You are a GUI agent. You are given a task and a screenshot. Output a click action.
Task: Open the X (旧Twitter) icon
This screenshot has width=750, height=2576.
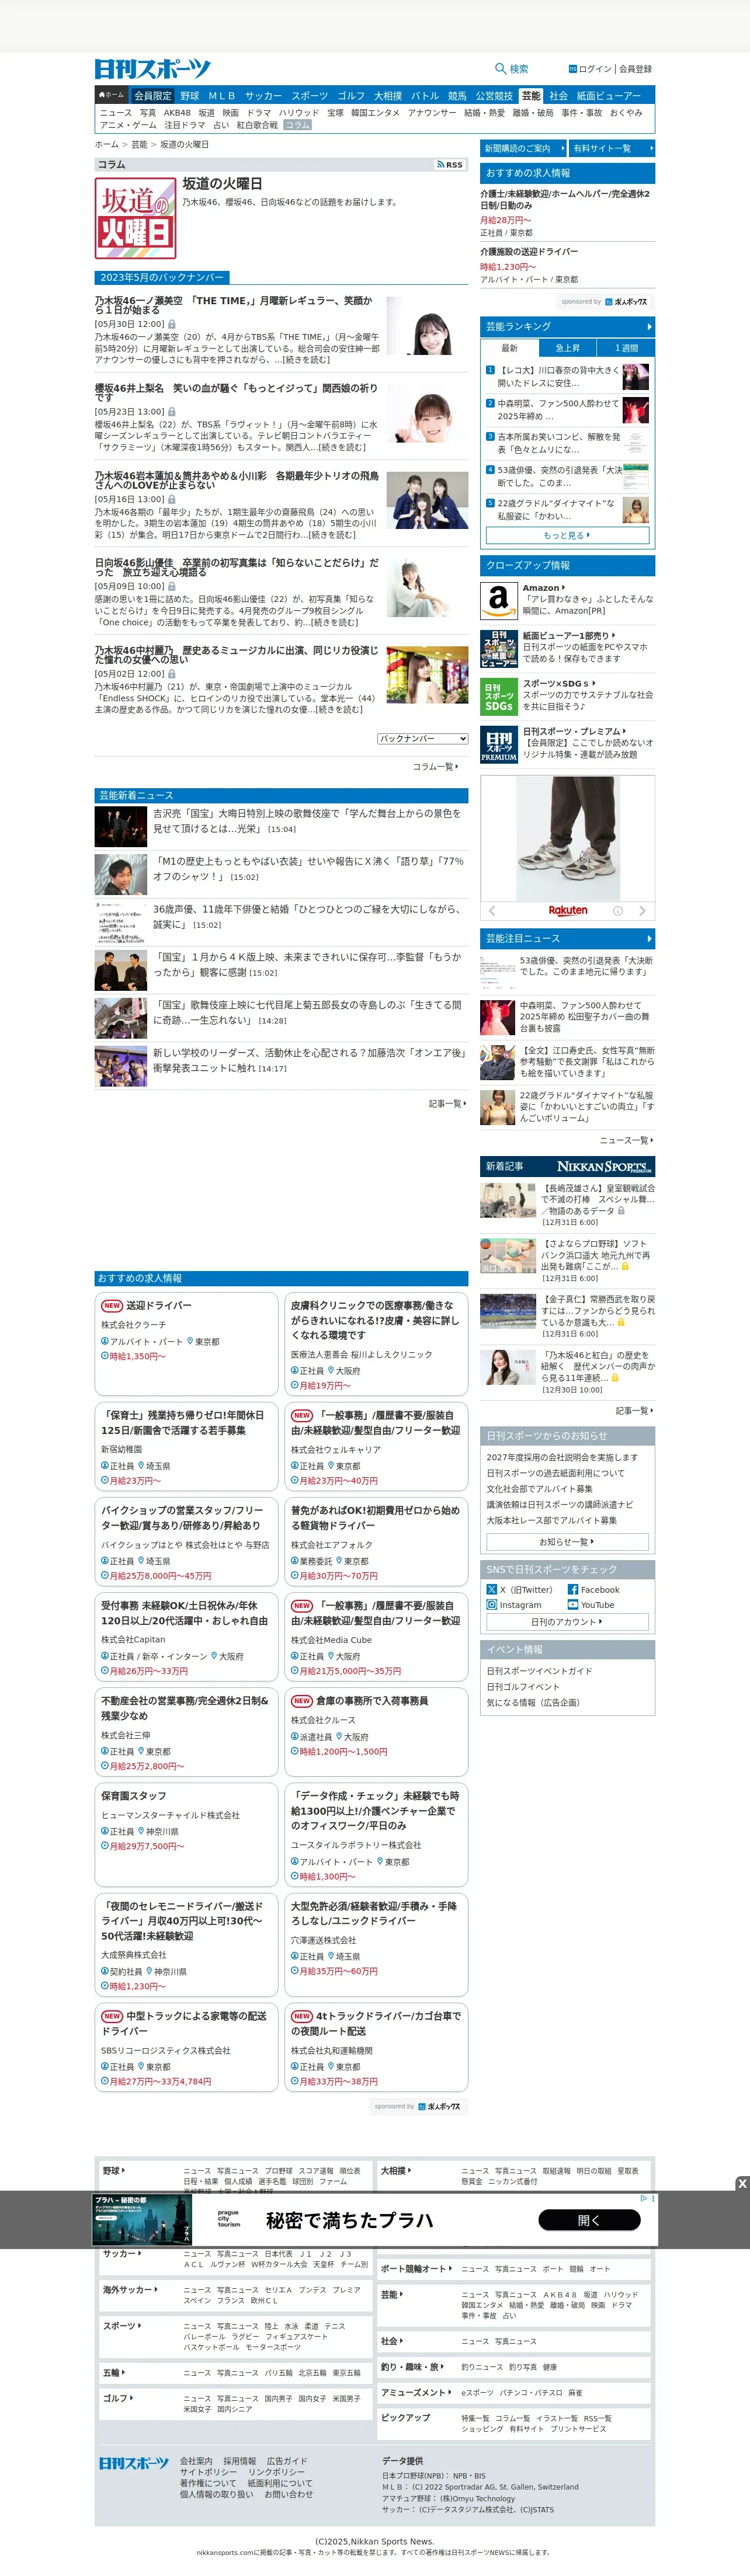(491, 1589)
